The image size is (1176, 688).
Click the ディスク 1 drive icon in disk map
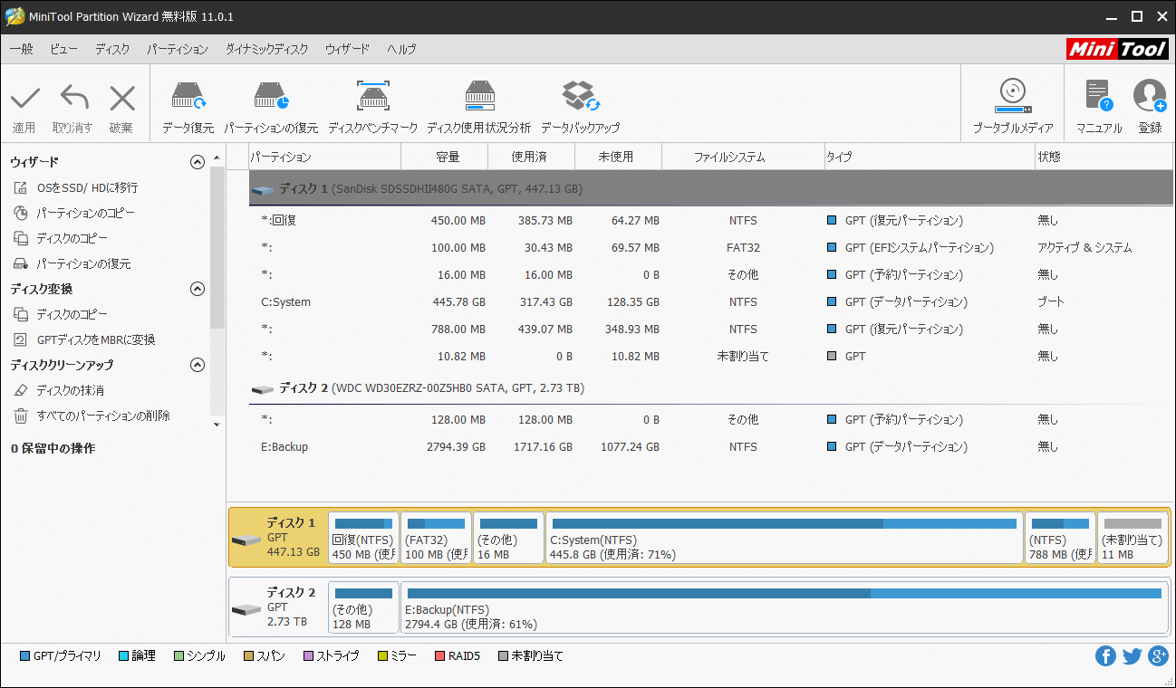point(246,540)
